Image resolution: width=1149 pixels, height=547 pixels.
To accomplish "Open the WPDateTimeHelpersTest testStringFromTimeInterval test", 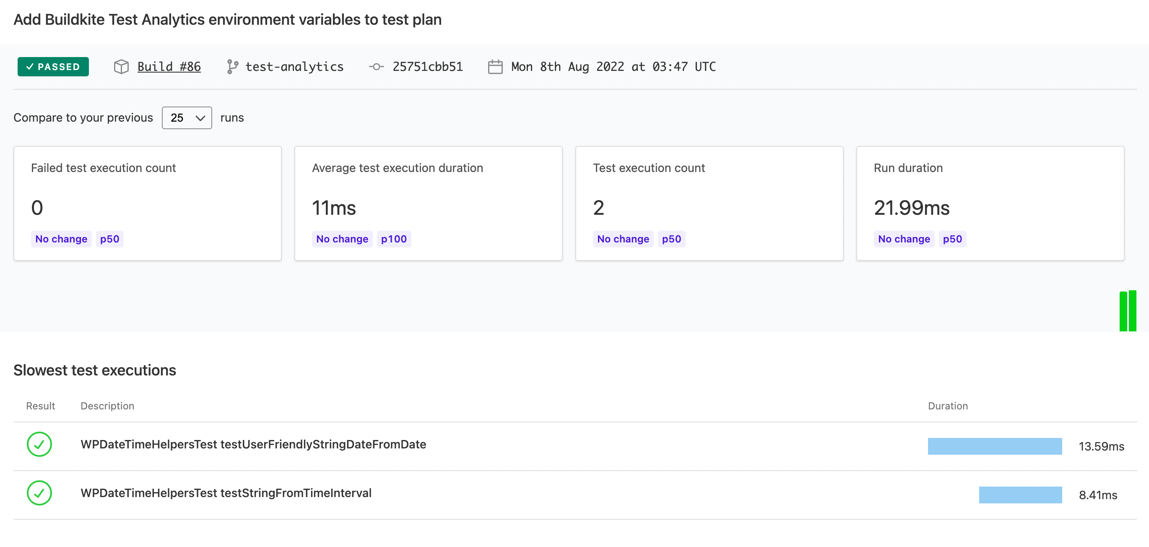I will 226,493.
